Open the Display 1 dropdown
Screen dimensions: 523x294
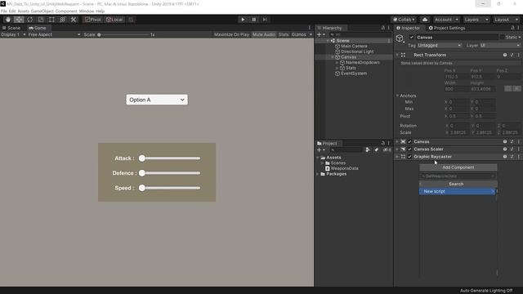[x=13, y=34]
